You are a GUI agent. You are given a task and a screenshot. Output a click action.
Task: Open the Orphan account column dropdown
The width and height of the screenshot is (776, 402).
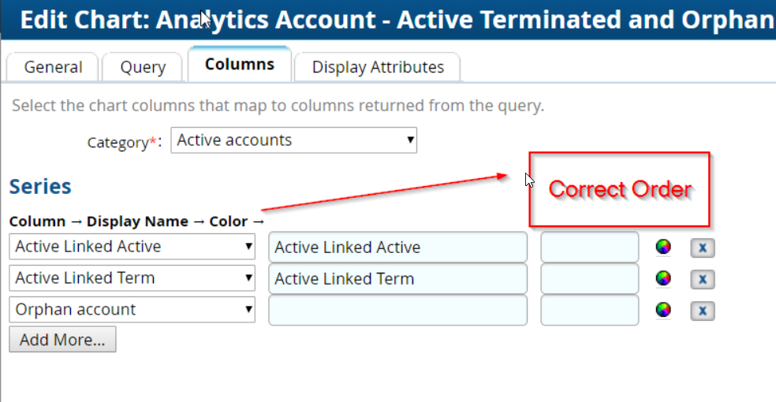[132, 310]
